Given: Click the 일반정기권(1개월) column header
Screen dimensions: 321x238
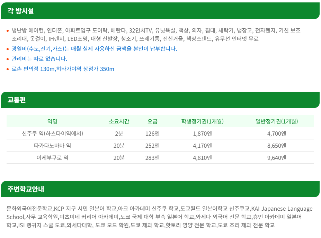Looking at the screenshot, I should point(277,121).
